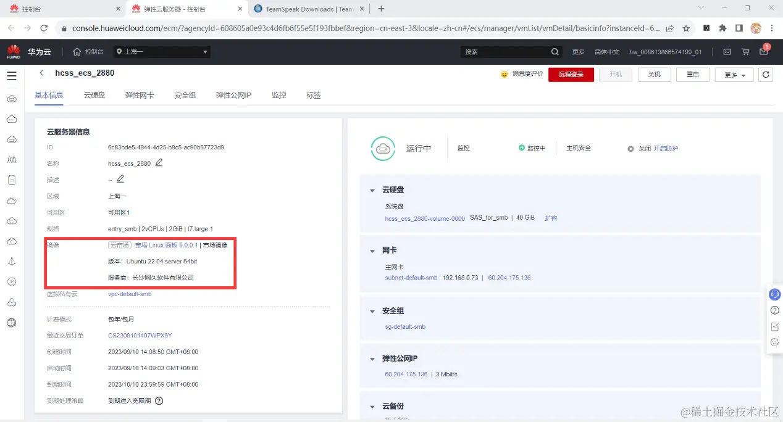This screenshot has width=783, height=422.
Task: Switch to the 安全组 tab
Action: coord(185,95)
